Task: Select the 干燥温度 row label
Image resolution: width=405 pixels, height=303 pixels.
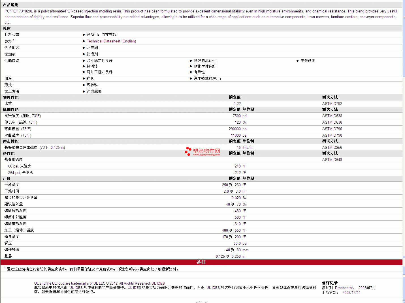Action: [x=12, y=184]
